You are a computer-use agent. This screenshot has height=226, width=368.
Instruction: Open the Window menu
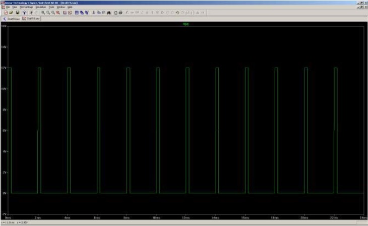click(x=61, y=7)
